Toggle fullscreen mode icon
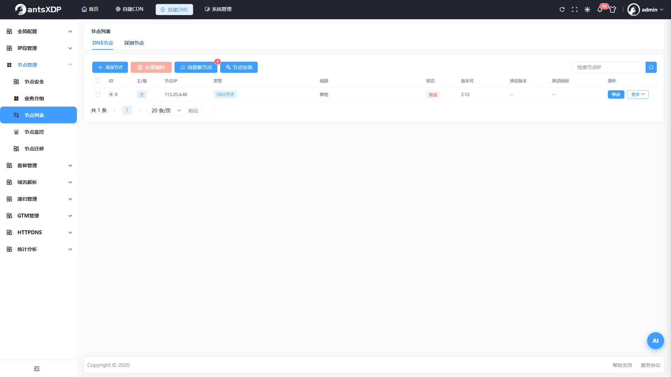The height and width of the screenshot is (377, 671). coord(575,9)
